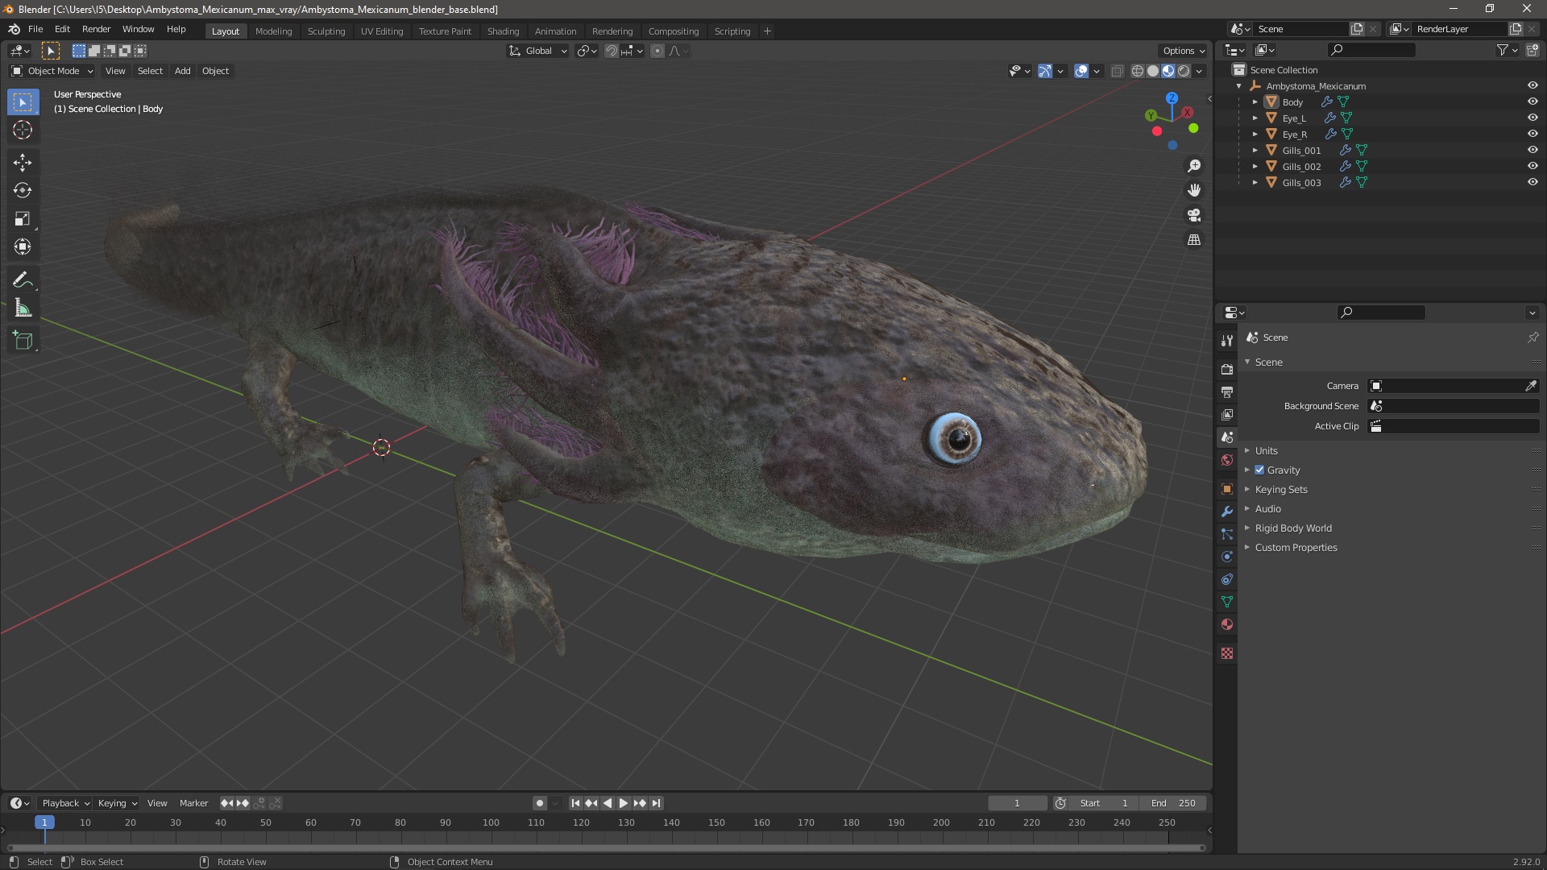Expand the Body object tree row
This screenshot has width=1547, height=870.
tap(1255, 102)
